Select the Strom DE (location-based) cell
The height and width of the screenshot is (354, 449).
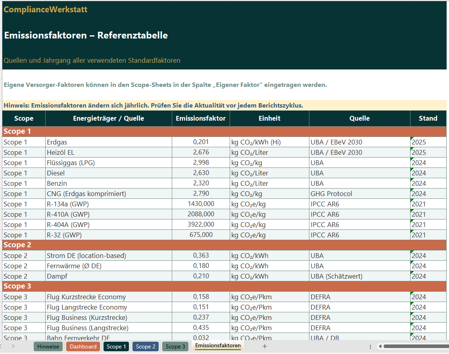108,256
